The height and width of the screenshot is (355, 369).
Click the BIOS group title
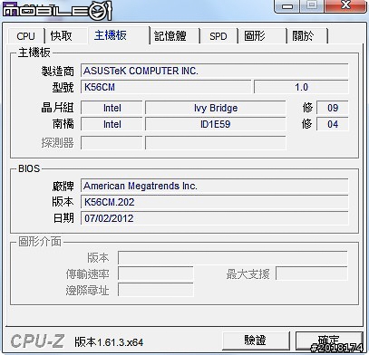[29, 168]
